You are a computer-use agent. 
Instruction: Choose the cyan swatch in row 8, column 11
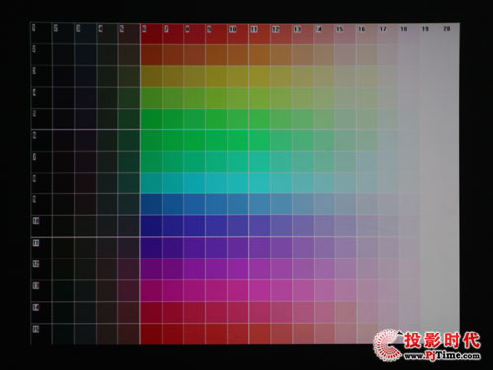pos(259,184)
